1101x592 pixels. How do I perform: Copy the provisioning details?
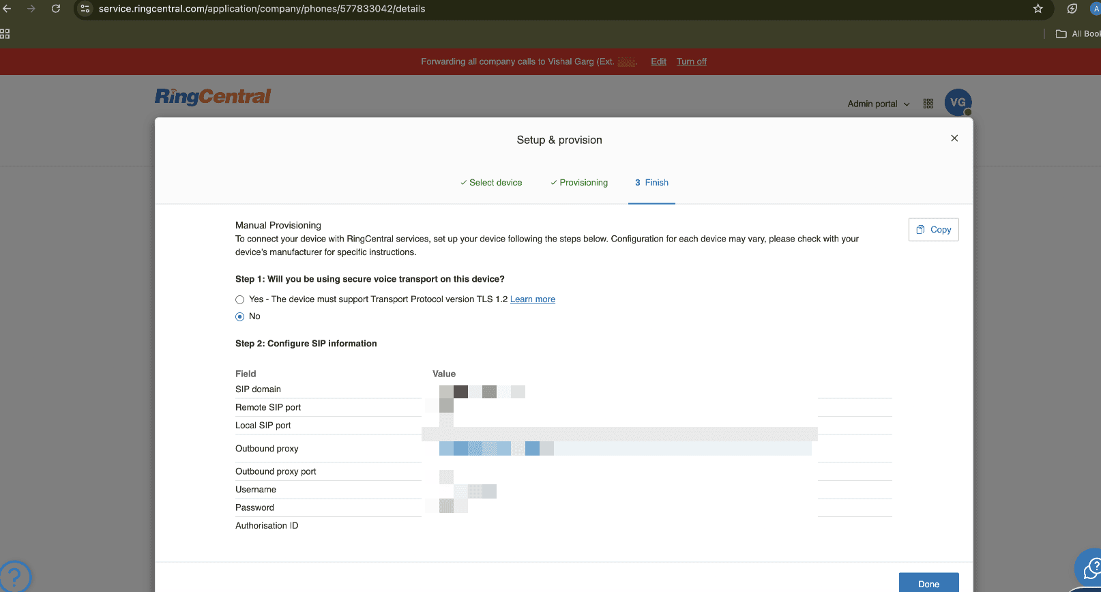(934, 230)
